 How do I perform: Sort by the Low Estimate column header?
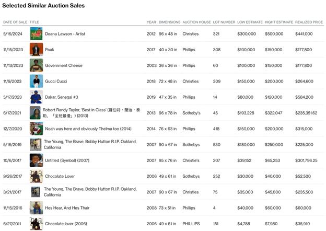[250, 22]
